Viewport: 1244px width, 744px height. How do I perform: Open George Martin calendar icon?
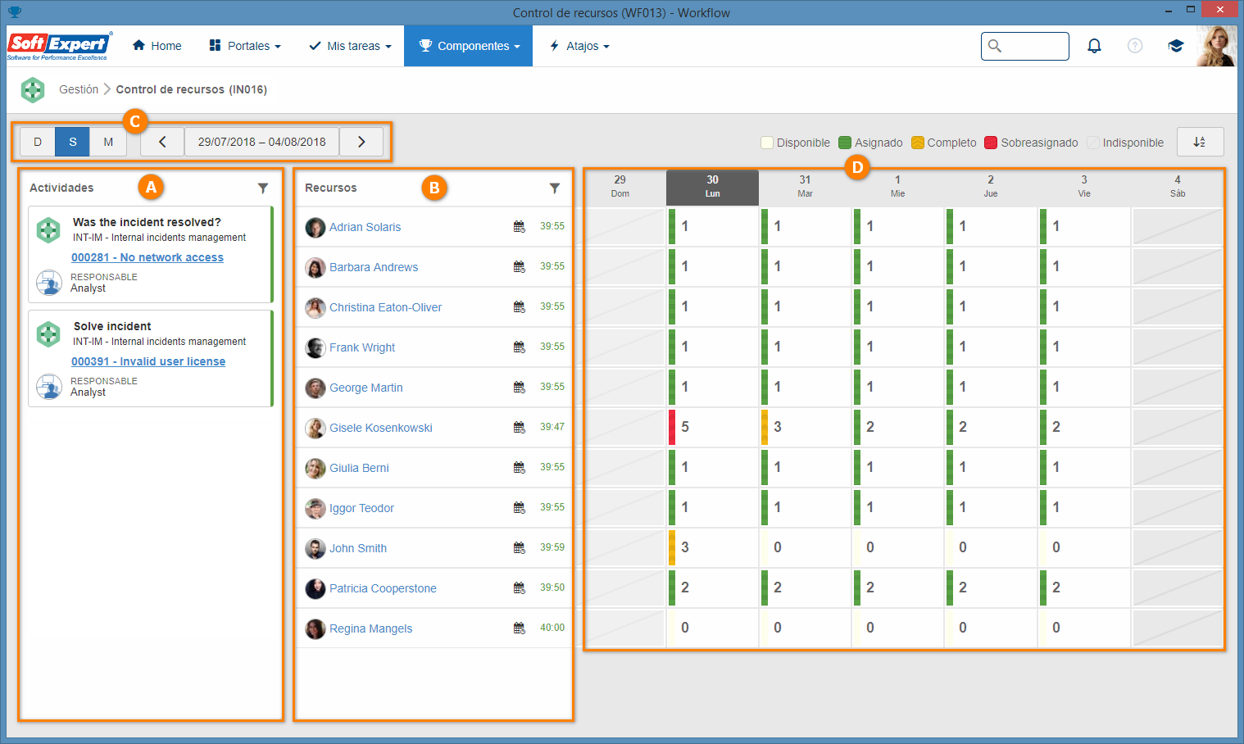(520, 388)
